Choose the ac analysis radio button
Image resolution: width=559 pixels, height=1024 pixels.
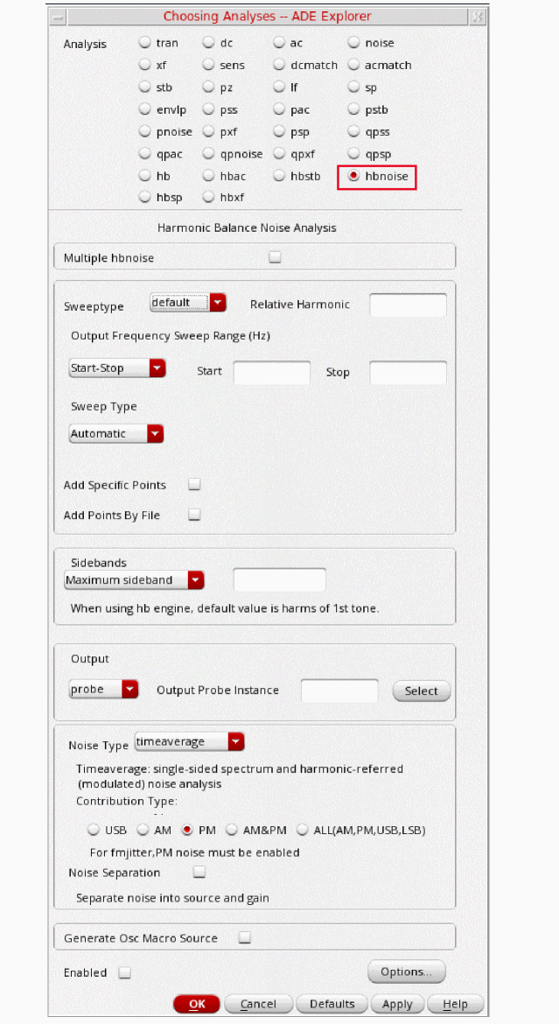coord(280,43)
